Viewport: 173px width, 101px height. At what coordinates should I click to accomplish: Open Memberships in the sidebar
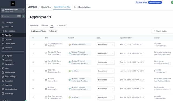(10, 72)
